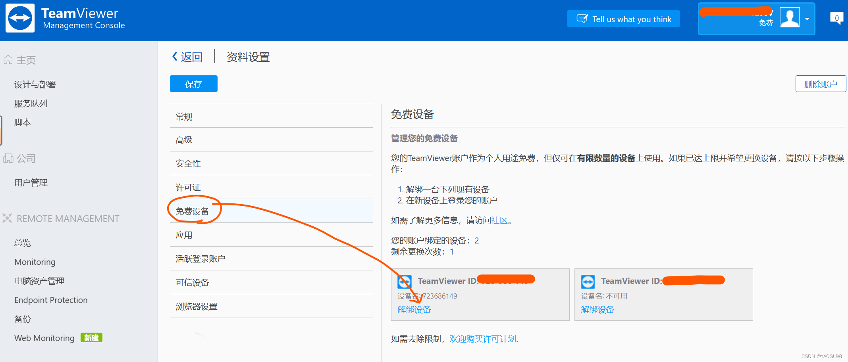Viewport: 848px width, 362px height.
Task: Open 脚本 in the sidebar
Action: [x=23, y=123]
